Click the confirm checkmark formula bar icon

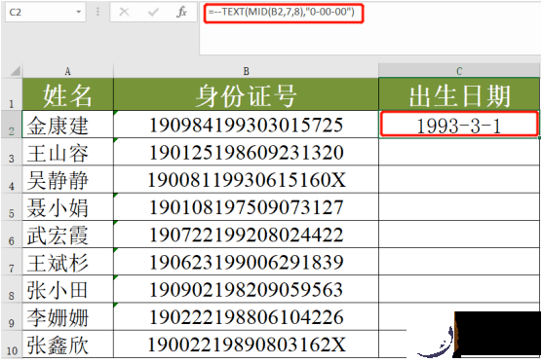tap(153, 13)
